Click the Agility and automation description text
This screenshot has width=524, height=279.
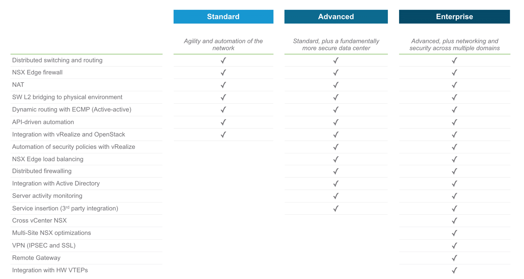[x=223, y=45]
